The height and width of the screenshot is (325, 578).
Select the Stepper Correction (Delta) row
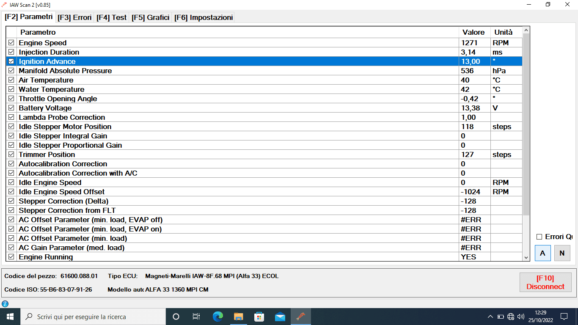pyautogui.click(x=264, y=201)
